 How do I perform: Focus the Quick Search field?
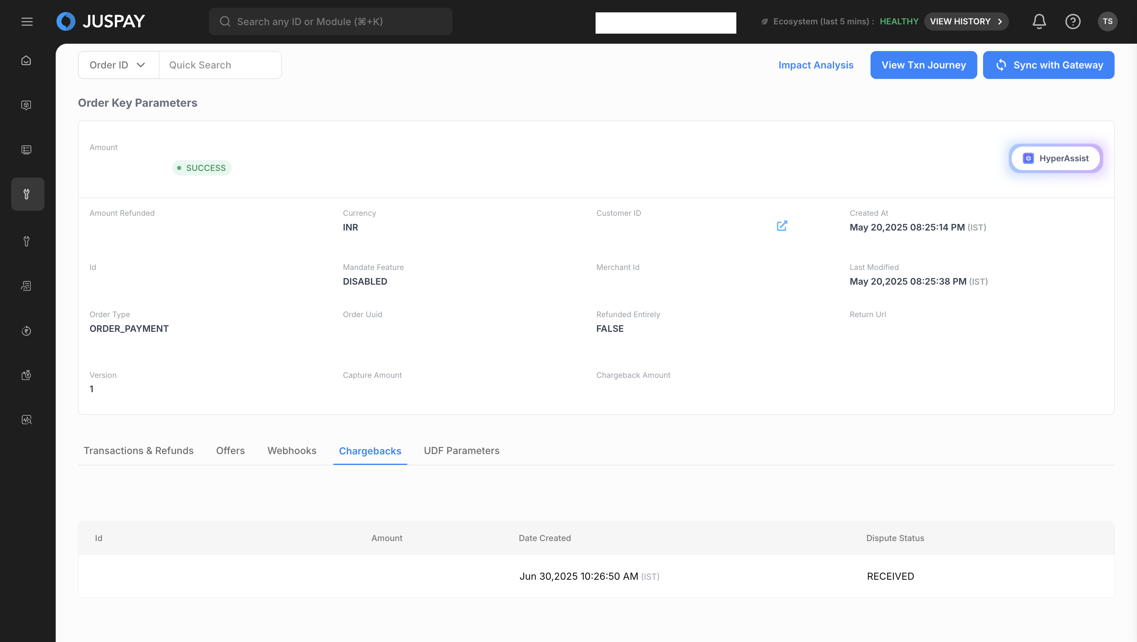pos(220,65)
